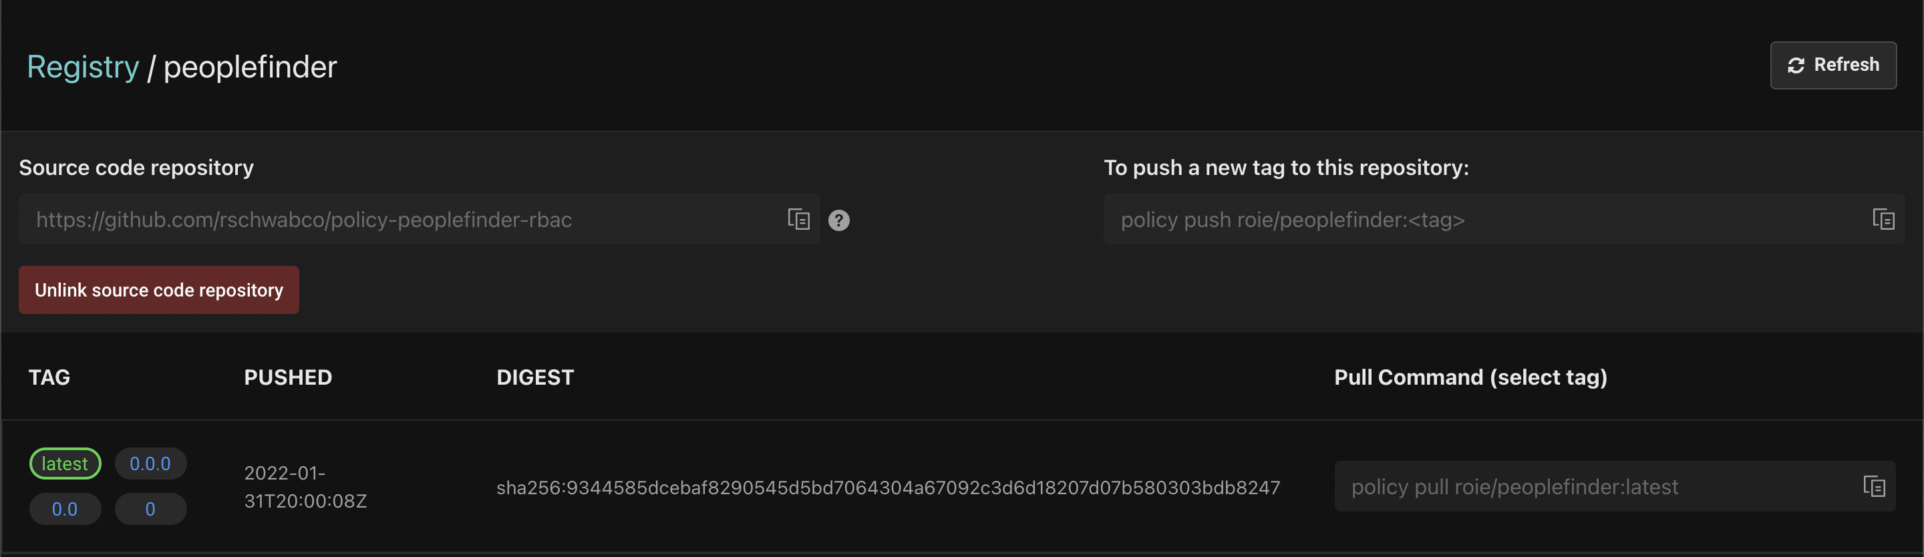Image resolution: width=1924 pixels, height=557 pixels.
Task: Click the sha256 digest value
Action: pos(888,488)
